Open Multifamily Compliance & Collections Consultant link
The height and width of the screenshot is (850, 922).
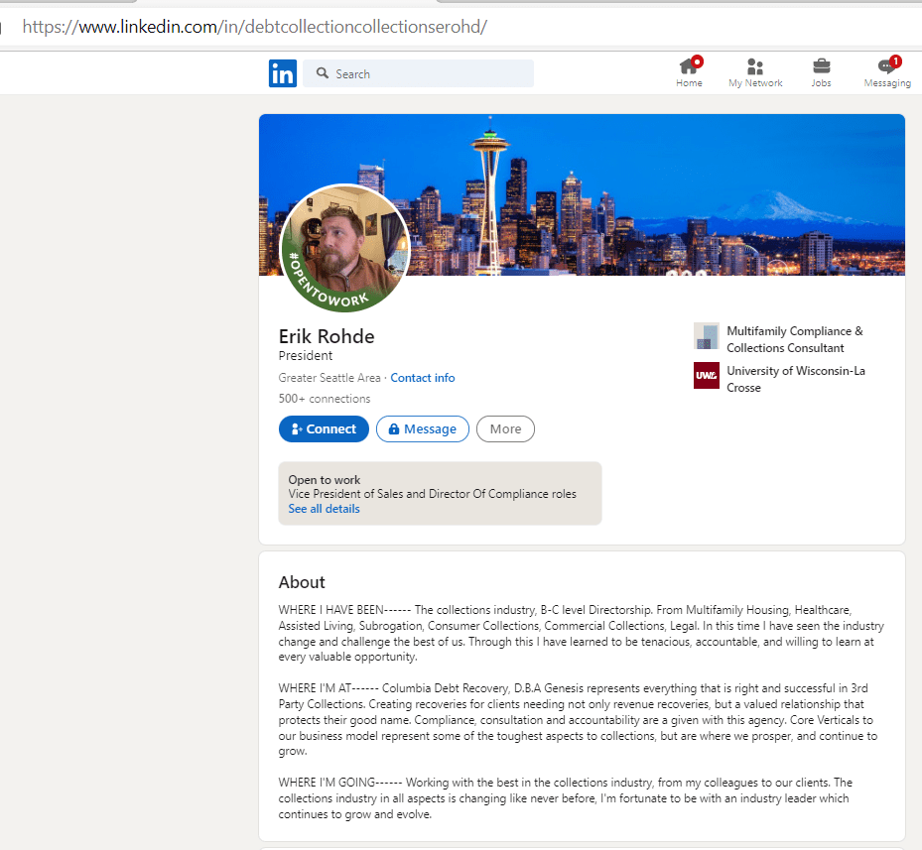[x=794, y=339]
